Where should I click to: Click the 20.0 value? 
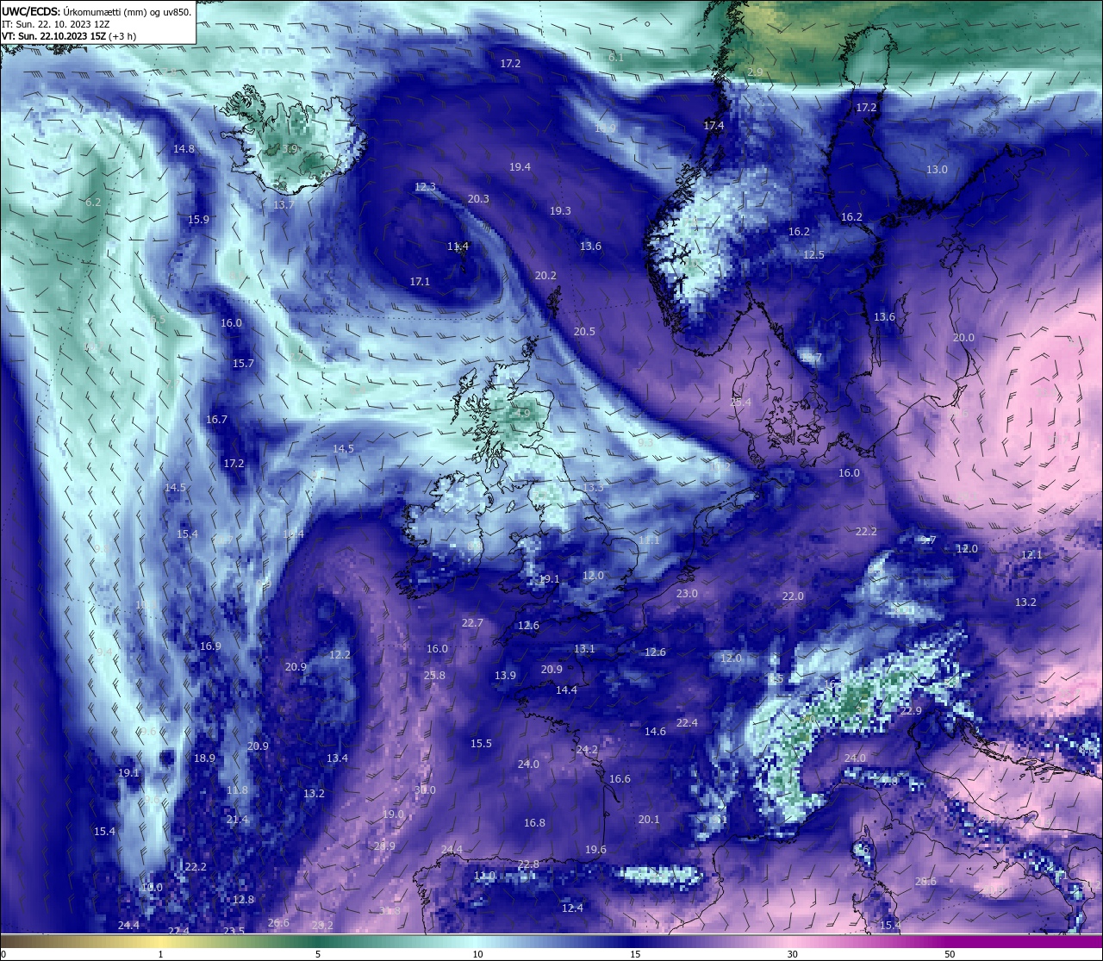coord(963,338)
